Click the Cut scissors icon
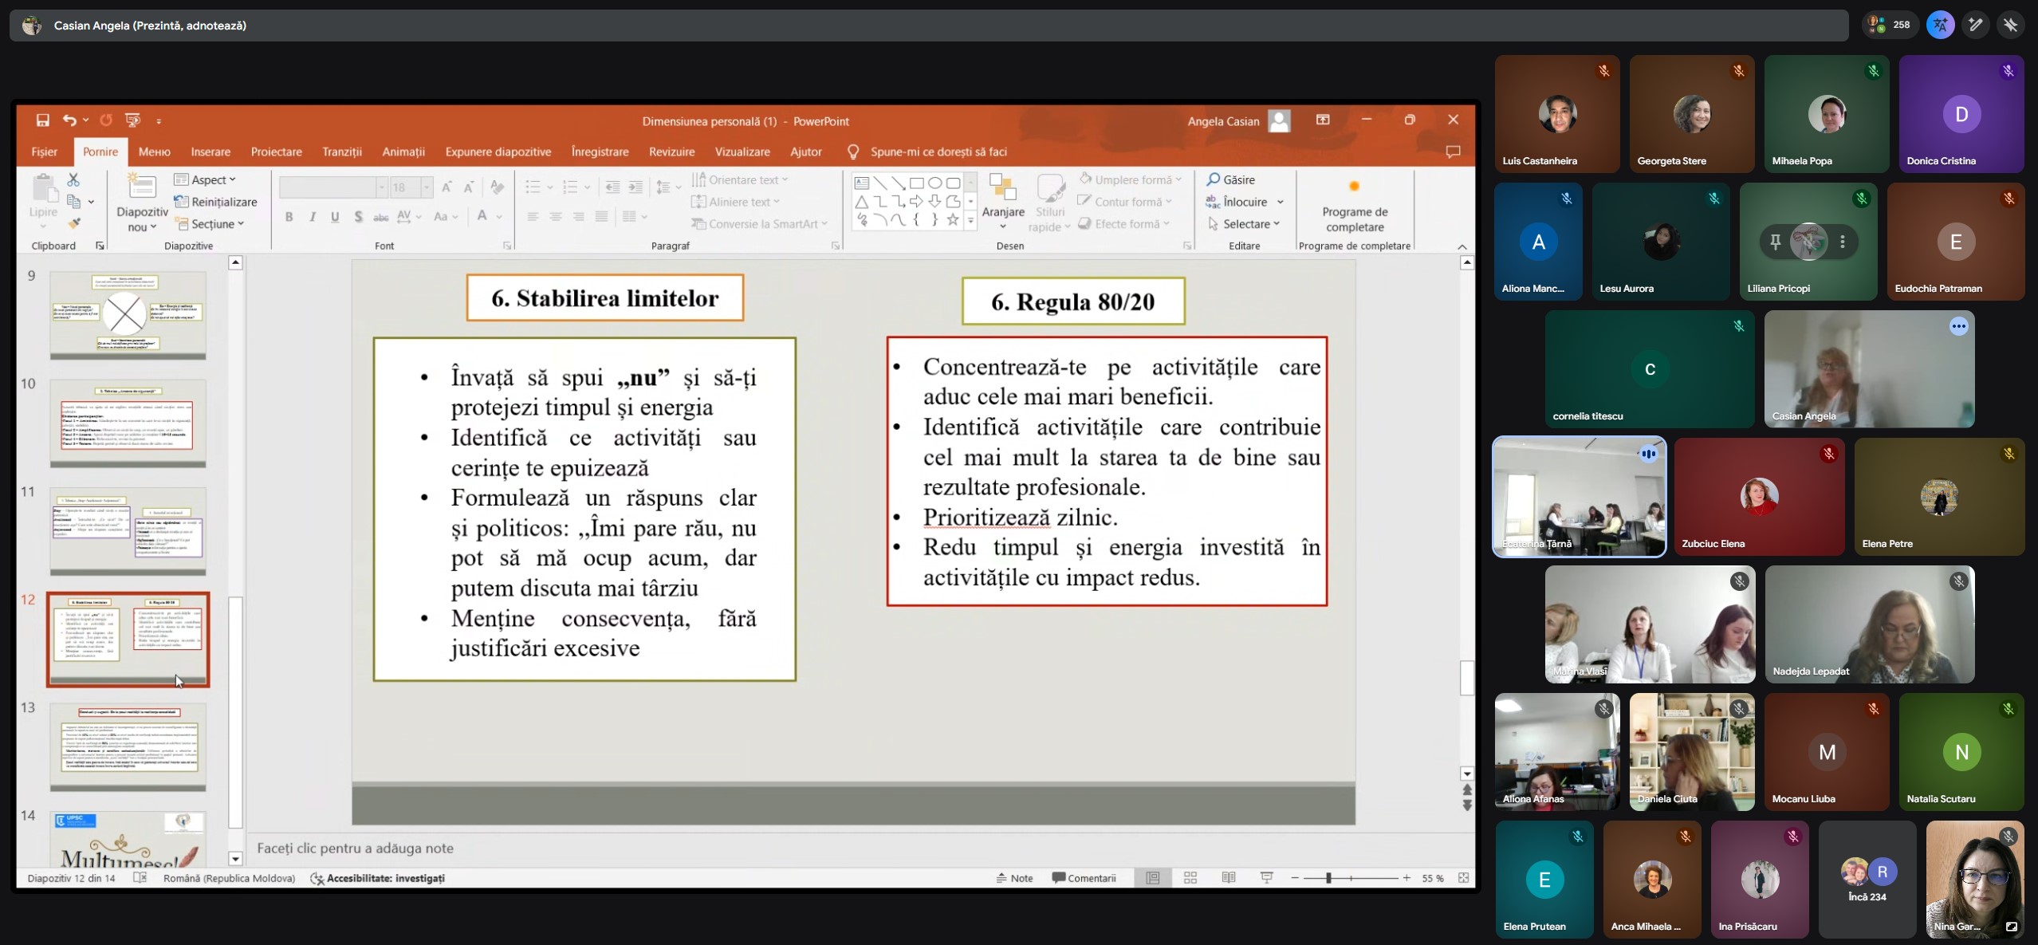This screenshot has height=945, width=2038. point(73,179)
